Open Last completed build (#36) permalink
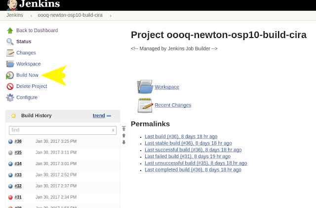Image resolution: width=316 pixels, height=208 pixels. tap(193, 170)
